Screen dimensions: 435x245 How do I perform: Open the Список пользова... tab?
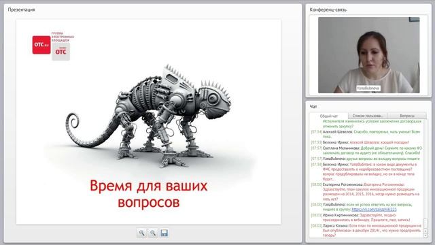tap(368, 116)
